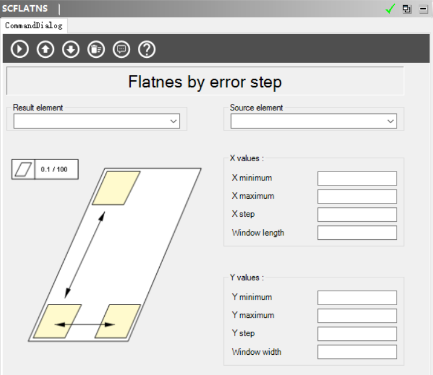Focus the X step input field
433x375 pixels.
tap(357, 214)
